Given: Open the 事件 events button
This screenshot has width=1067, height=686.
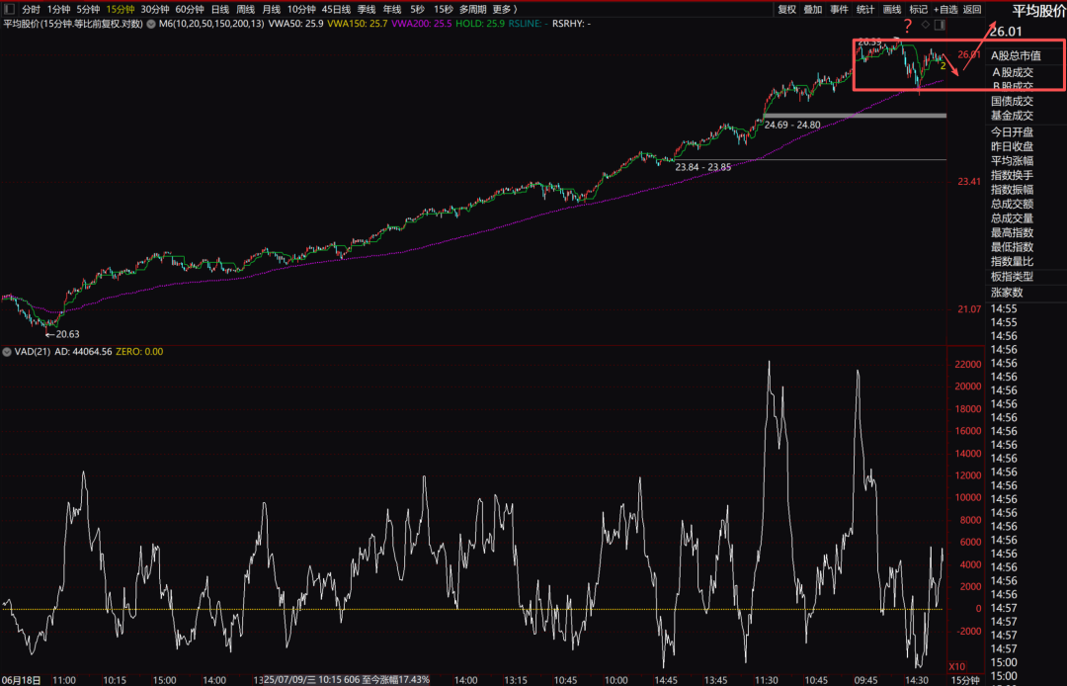Looking at the screenshot, I should [x=840, y=9].
